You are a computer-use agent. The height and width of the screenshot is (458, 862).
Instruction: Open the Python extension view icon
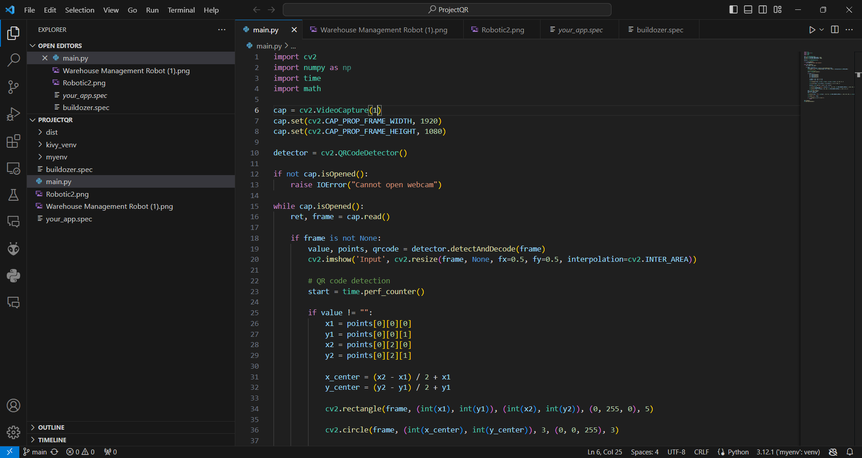(x=13, y=276)
